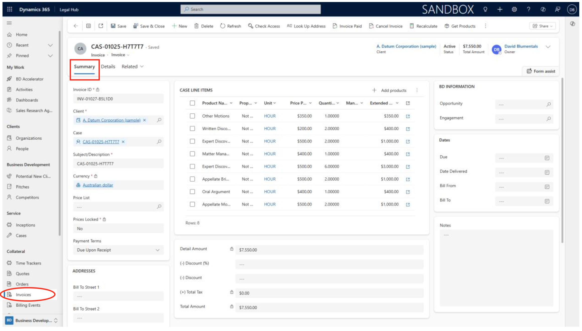Click the Due date calendar icon

[x=547, y=158]
